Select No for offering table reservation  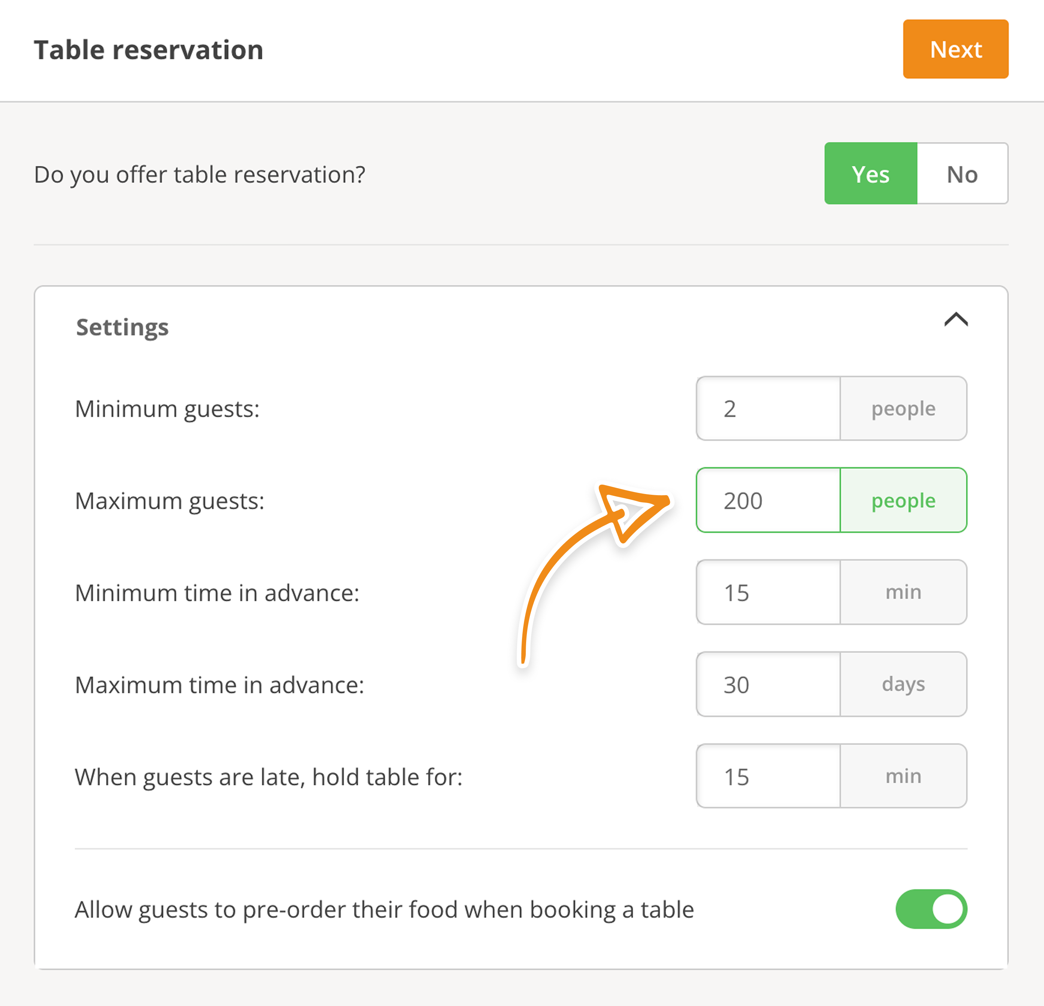point(962,174)
